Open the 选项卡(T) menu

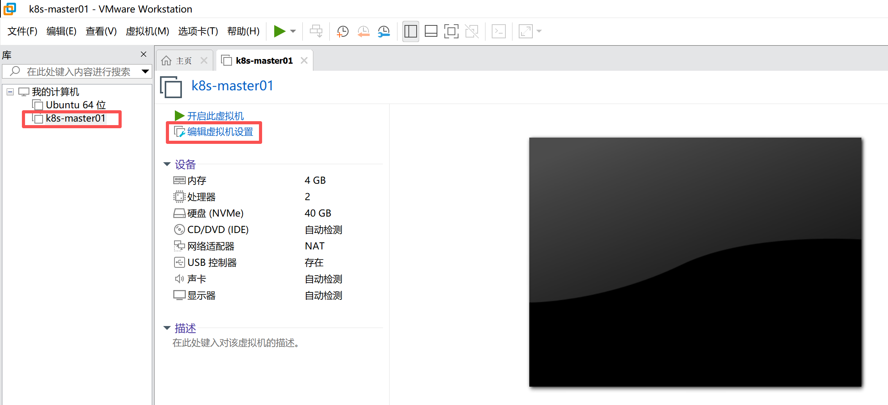[x=198, y=31]
